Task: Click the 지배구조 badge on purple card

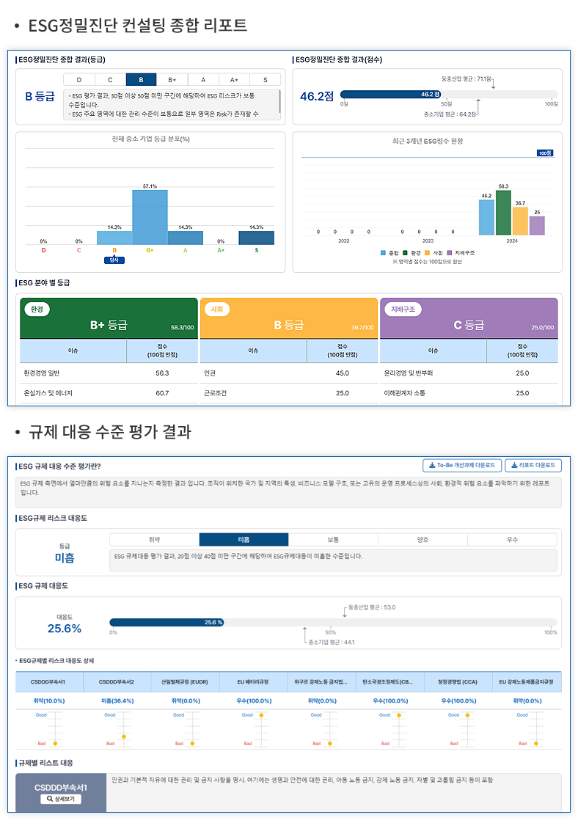Action: [x=403, y=309]
